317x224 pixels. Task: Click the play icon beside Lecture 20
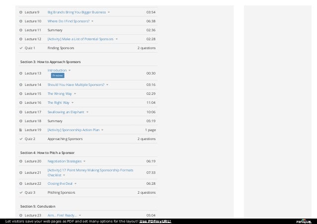[x=21, y=161]
